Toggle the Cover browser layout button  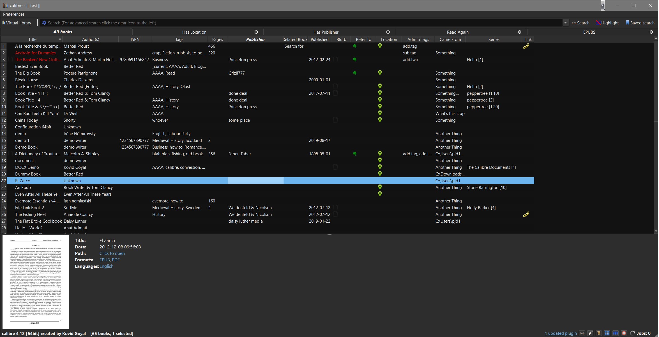click(x=616, y=333)
